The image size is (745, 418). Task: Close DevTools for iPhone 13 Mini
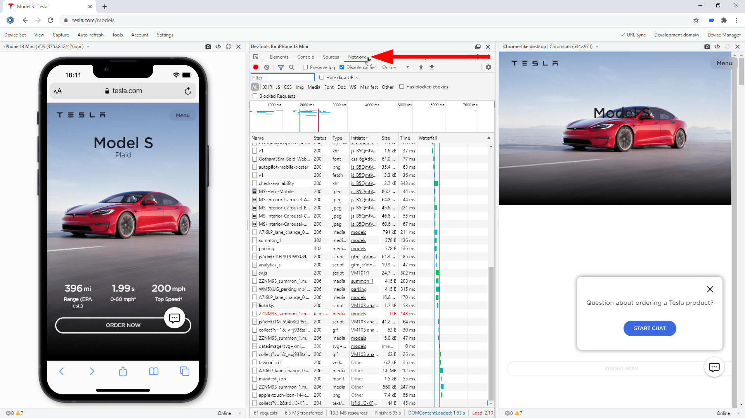488,47
